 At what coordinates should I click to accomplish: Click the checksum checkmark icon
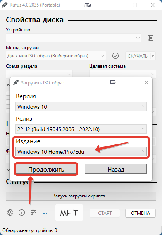pyautogui.click(x=115, y=56)
